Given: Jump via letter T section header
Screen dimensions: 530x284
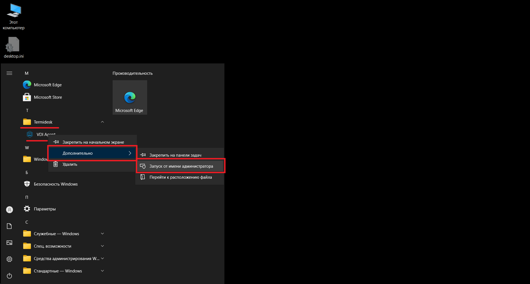Looking at the screenshot, I should tap(27, 110).
